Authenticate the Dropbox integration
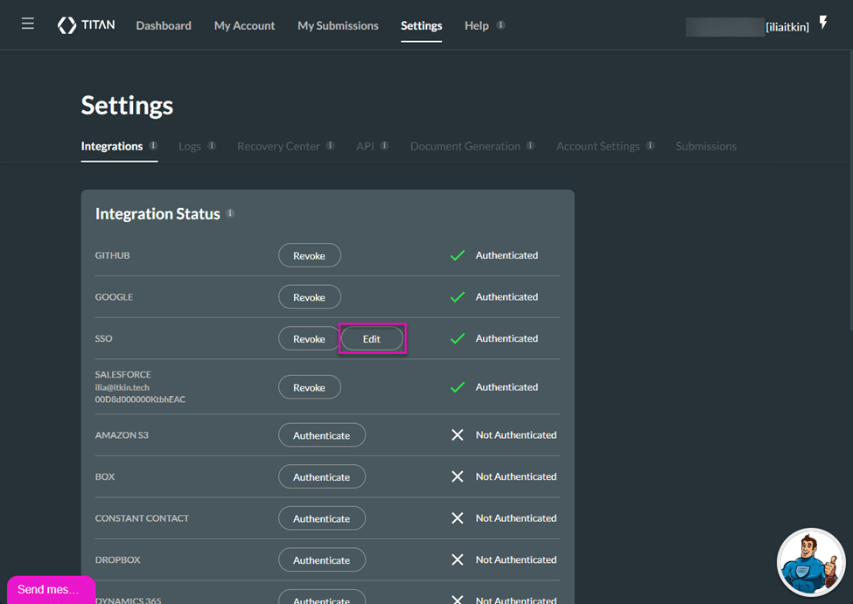The width and height of the screenshot is (853, 604). tap(322, 560)
